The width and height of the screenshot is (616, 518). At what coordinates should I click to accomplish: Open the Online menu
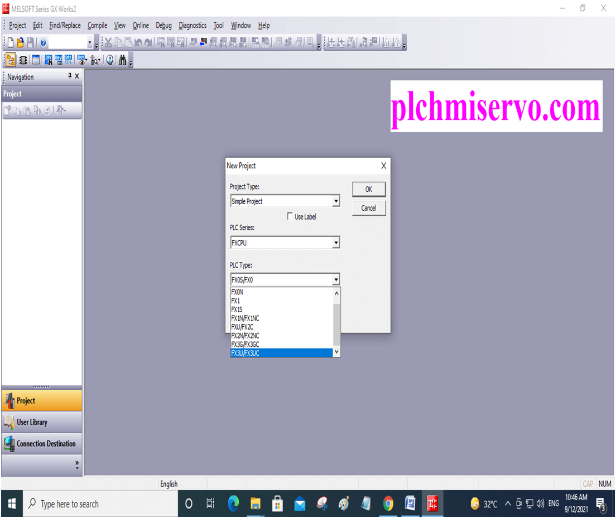[x=140, y=25]
